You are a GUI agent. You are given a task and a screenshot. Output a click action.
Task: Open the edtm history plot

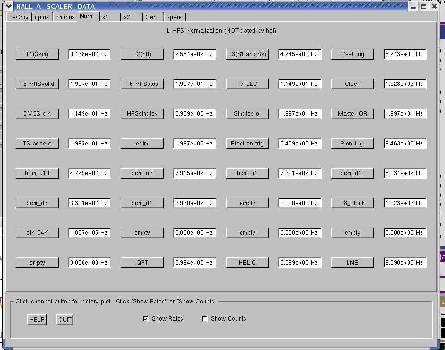tap(142, 144)
